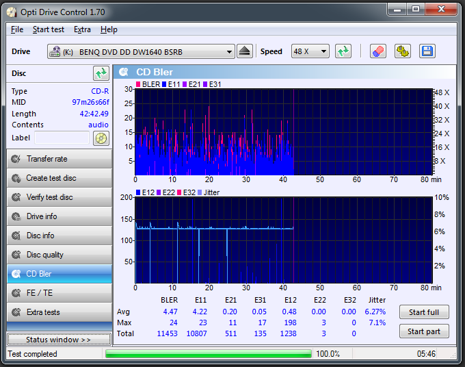The image size is (465, 367).
Task: Click the Max Jitter value 7.1%
Action: tap(377, 322)
